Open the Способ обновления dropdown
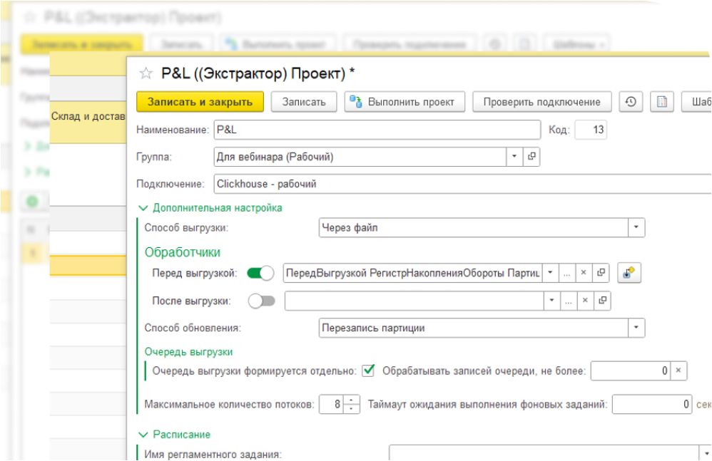712x461 pixels. click(636, 328)
